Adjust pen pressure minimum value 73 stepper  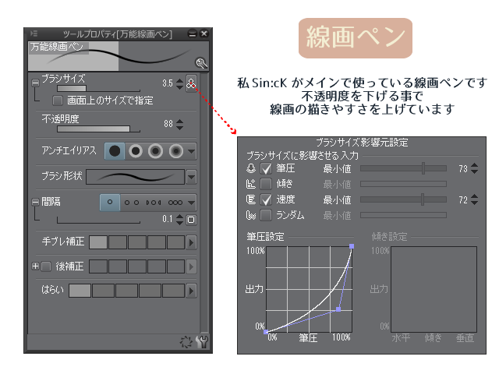(x=474, y=168)
